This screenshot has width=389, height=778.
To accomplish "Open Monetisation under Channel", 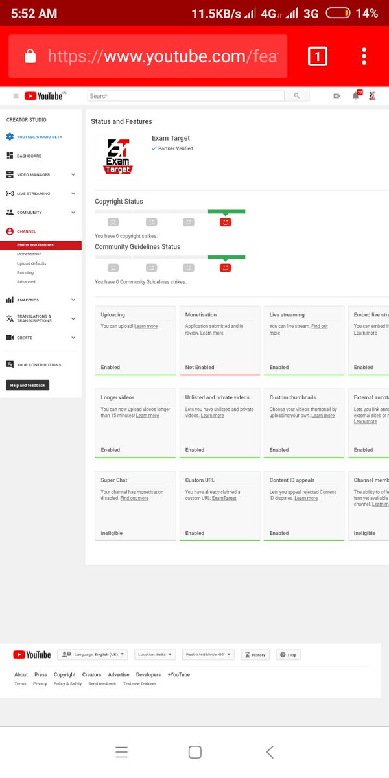I will 30,254.
